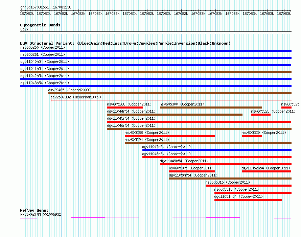Click the dgv11047n54 blue gain bar

tap(217, 150)
